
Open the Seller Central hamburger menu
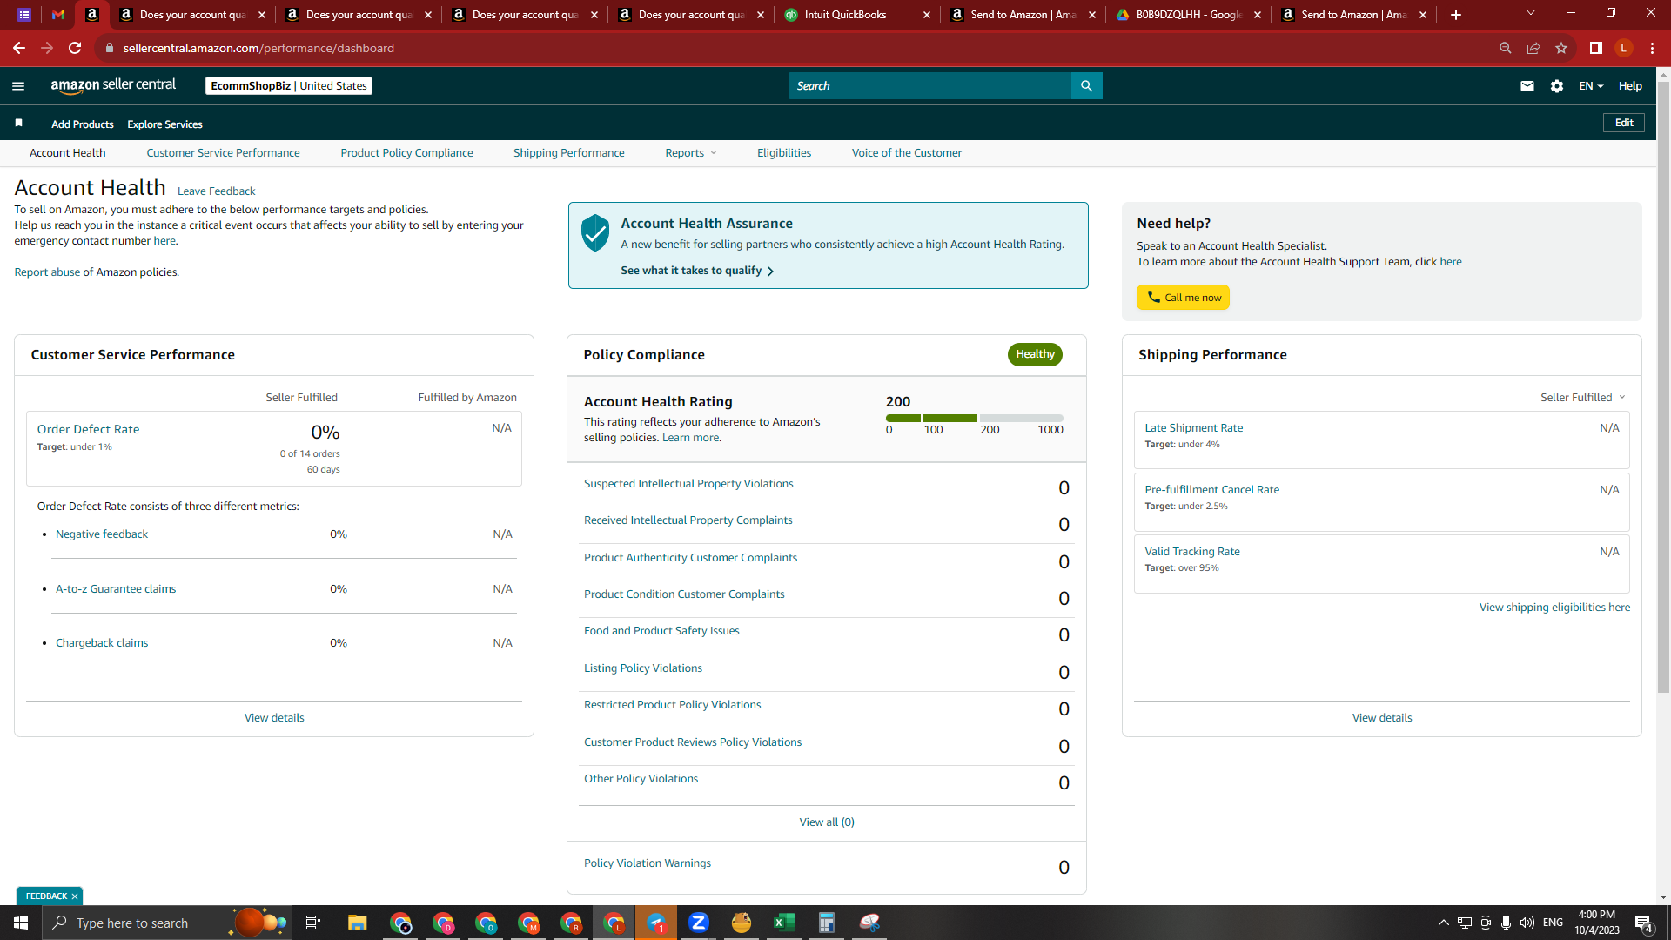click(x=18, y=85)
